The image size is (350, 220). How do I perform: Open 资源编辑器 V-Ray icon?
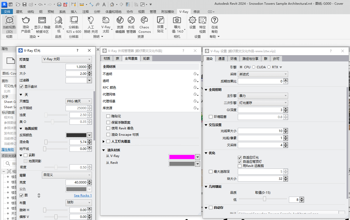120,20
